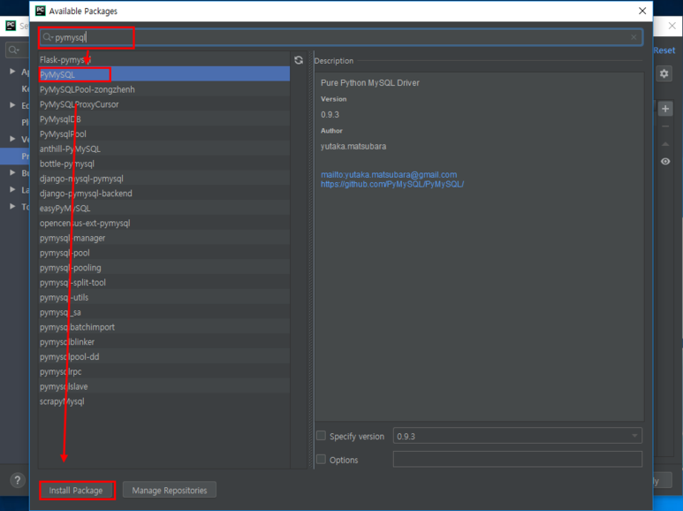This screenshot has width=683, height=511.
Task: Expand the 'Ve' tree node in Settings sidebar
Action: click(x=12, y=139)
